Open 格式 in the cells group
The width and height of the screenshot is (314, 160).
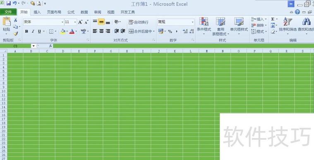coord(259,31)
